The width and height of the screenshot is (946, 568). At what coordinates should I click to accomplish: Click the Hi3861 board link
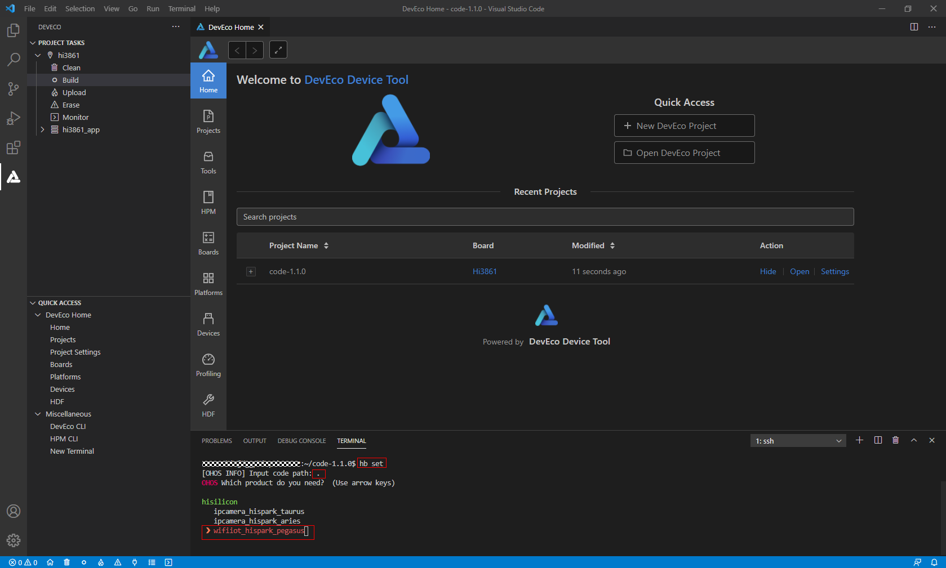click(485, 271)
